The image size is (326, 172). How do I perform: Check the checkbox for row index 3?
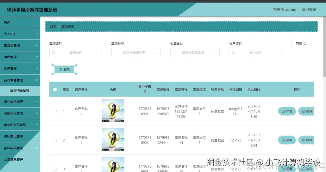click(55, 169)
